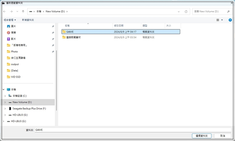
Task: Open the 組合管理 organize menu
Action: point(10,20)
